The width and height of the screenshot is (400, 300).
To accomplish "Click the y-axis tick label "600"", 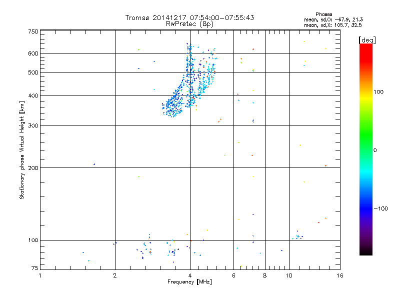I will coord(33,53).
